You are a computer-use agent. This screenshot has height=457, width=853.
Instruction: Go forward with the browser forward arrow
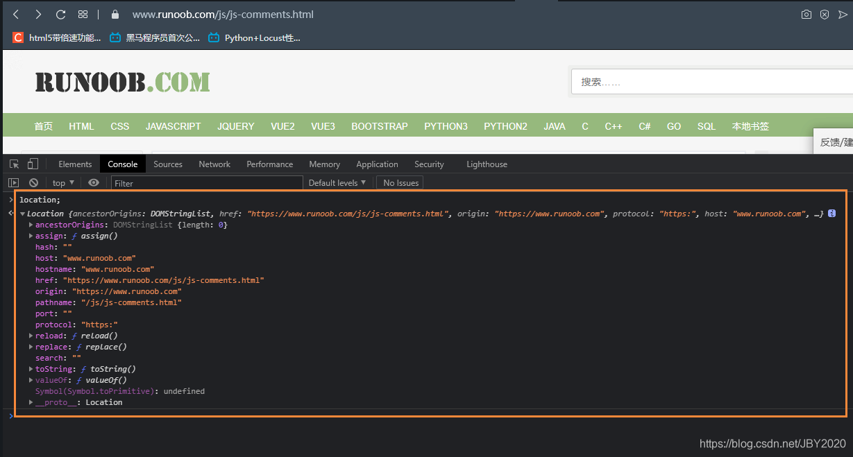[x=38, y=14]
